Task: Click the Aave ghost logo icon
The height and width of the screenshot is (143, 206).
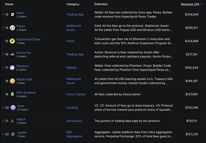Action: click(x=13, y=107)
